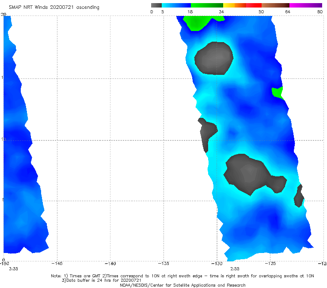Image resolution: width=327 pixels, height=288 pixels.
Task: Click the NOAA/NESDIS Center credit line
Action: [183, 285]
